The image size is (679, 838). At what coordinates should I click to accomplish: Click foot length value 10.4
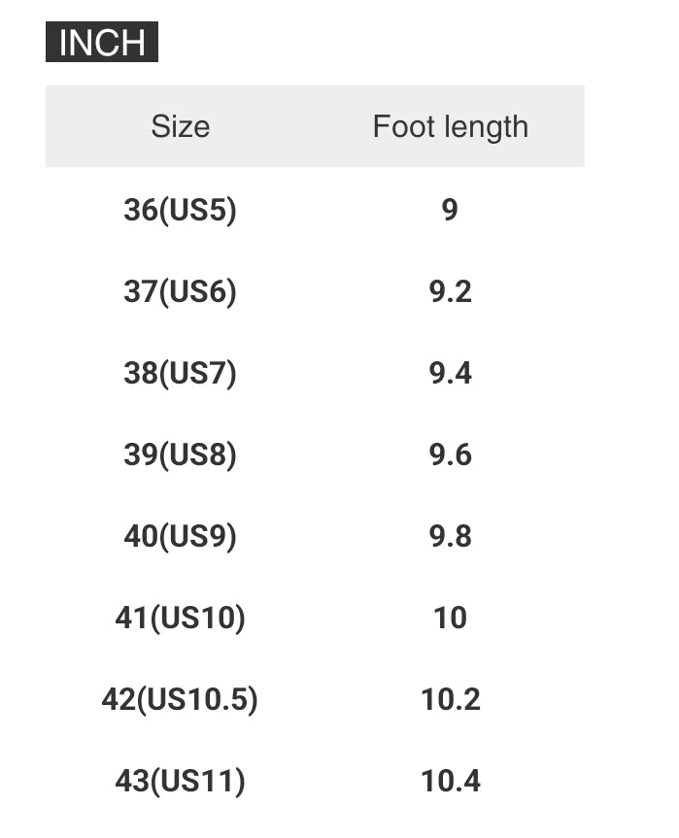(450, 781)
